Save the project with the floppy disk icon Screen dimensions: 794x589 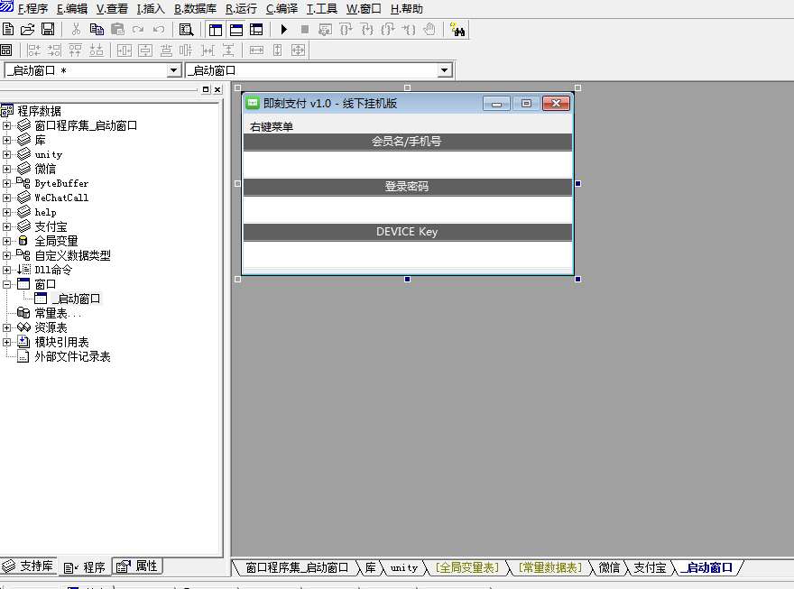47,30
